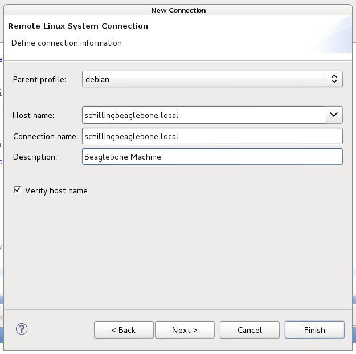Focus the Description field with Beaglebone Machine
This screenshot has height=354, width=356.
pyautogui.click(x=212, y=157)
